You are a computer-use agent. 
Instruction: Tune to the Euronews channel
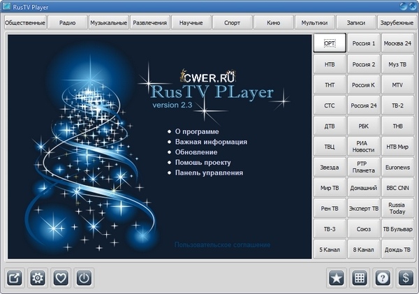tap(397, 167)
